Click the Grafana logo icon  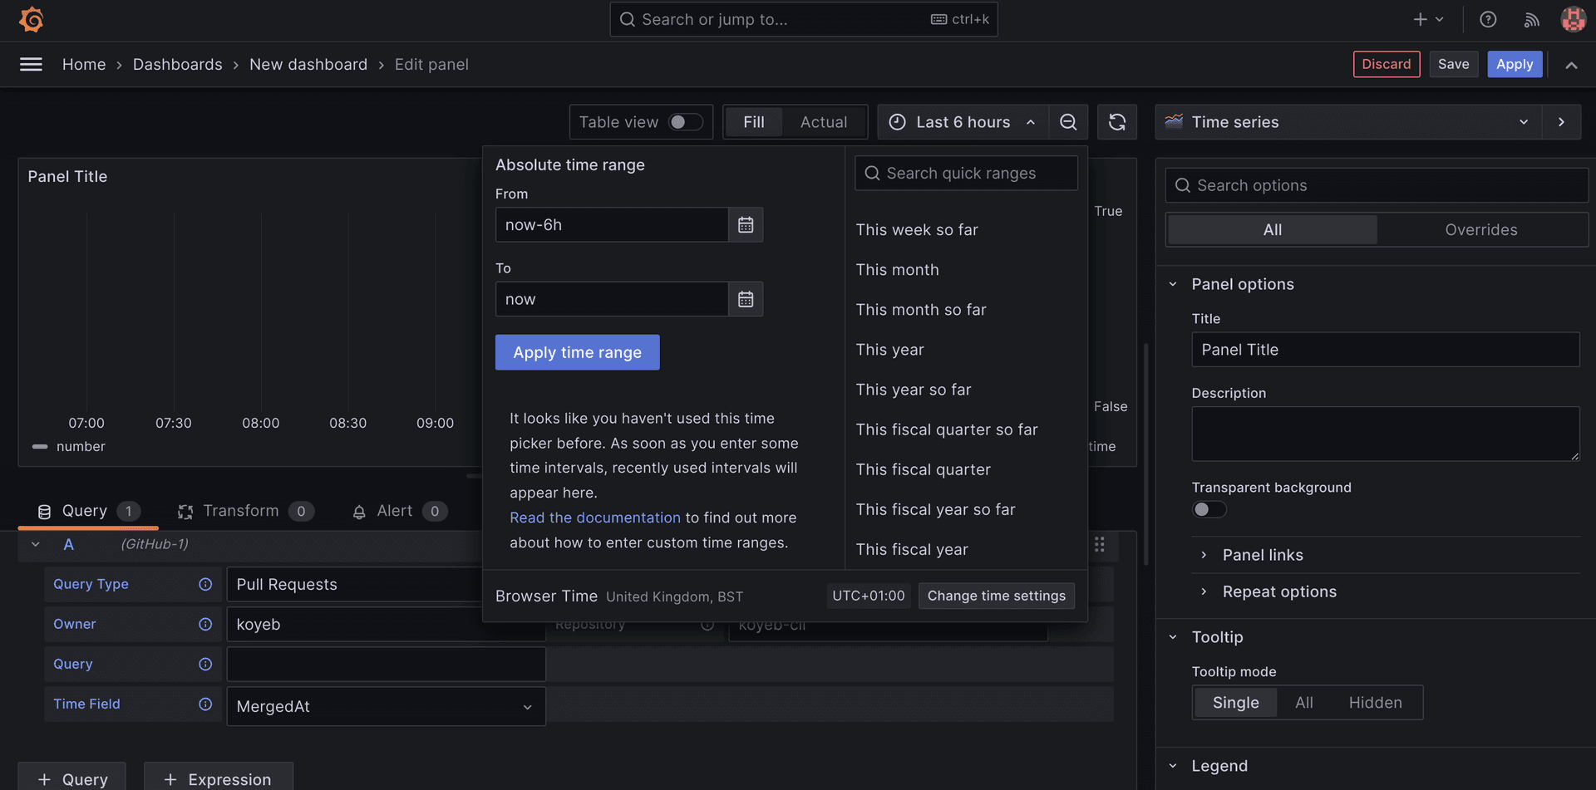32,19
